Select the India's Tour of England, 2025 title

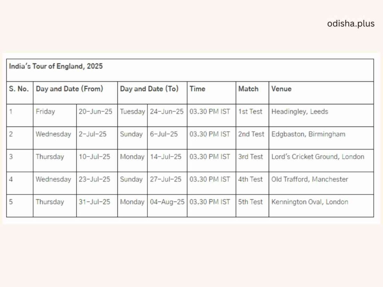(56, 67)
